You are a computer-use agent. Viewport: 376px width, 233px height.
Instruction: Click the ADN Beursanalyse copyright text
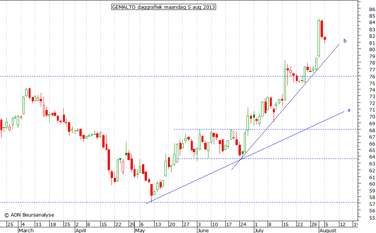pyautogui.click(x=29, y=215)
